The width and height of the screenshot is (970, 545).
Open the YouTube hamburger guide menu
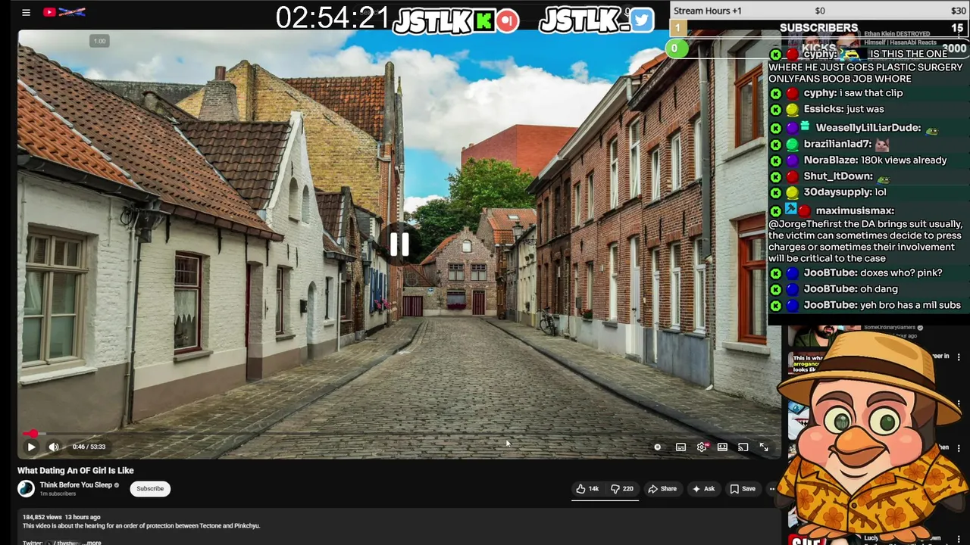pyautogui.click(x=26, y=12)
